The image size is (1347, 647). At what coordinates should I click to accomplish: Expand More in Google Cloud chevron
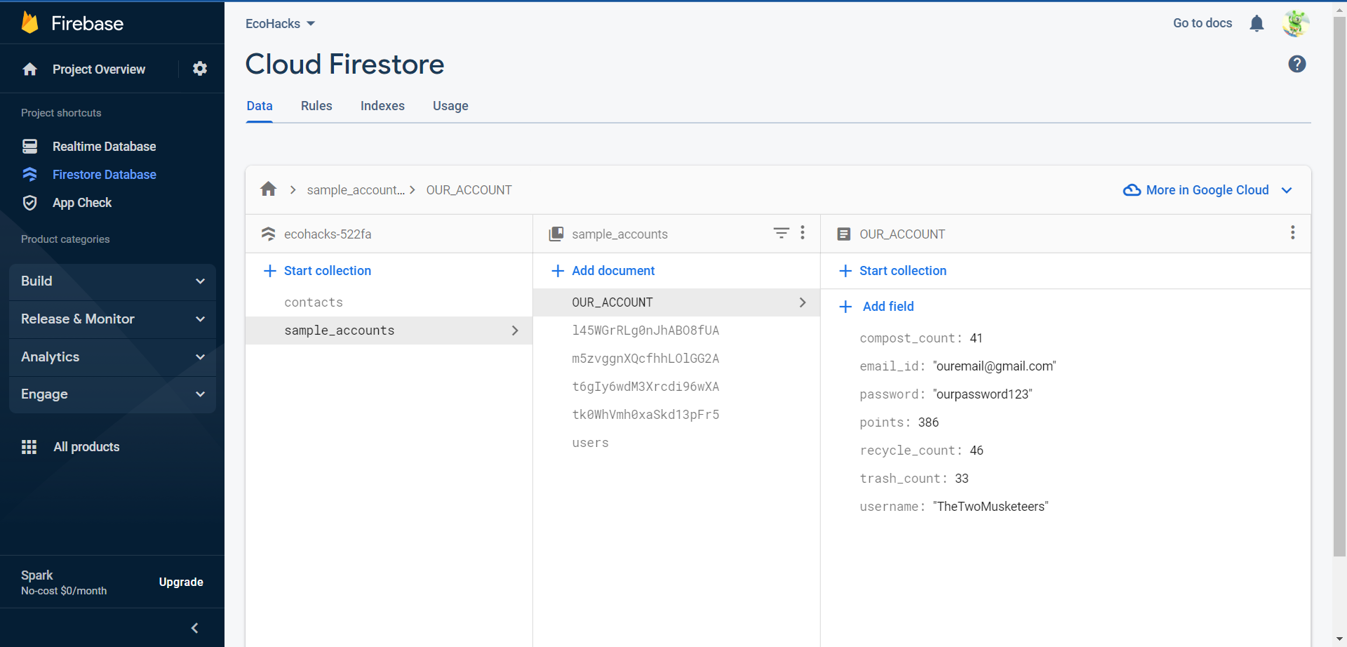pyautogui.click(x=1287, y=190)
